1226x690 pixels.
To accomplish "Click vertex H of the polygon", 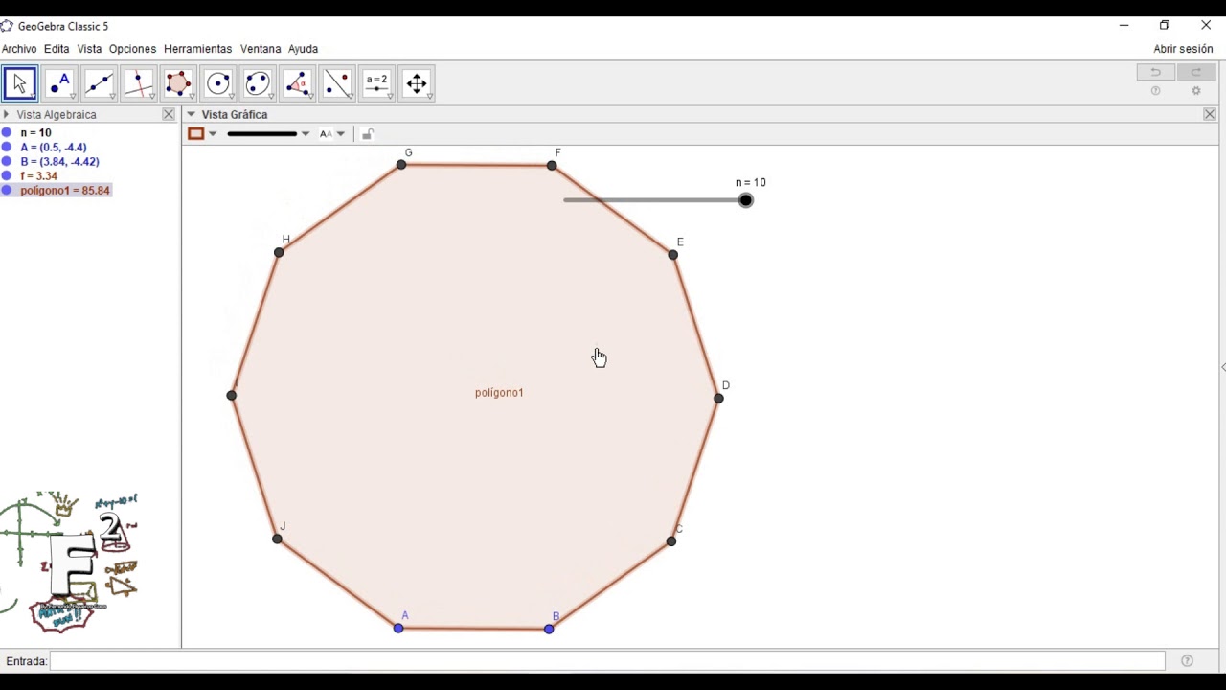I will coord(279,253).
